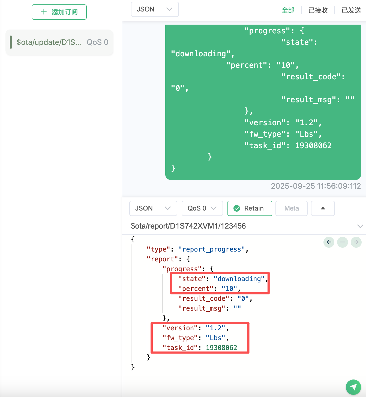Click the green color bar of subscription

[x=11, y=42]
